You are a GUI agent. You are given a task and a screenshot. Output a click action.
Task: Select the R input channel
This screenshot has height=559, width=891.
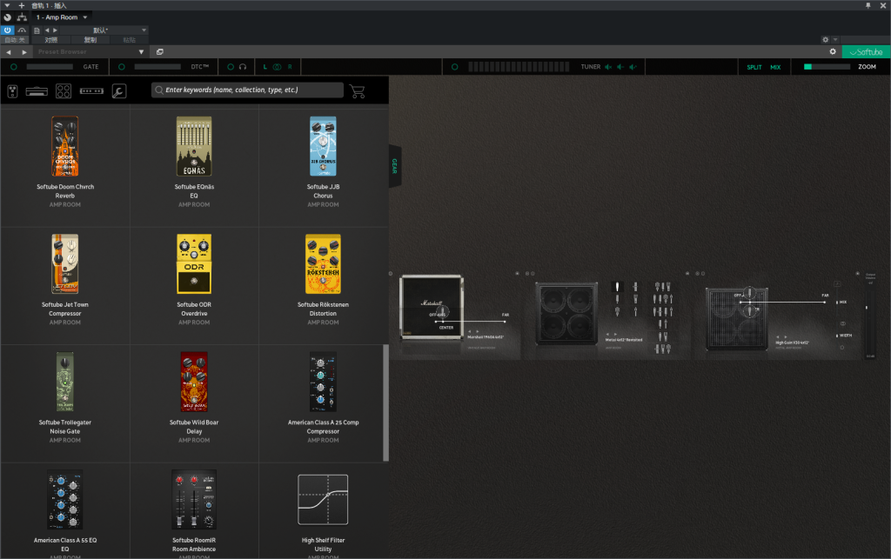290,67
